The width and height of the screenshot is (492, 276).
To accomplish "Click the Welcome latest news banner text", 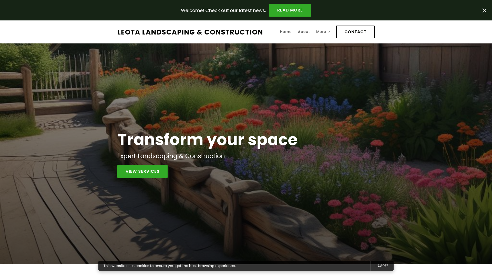I will point(223,10).
